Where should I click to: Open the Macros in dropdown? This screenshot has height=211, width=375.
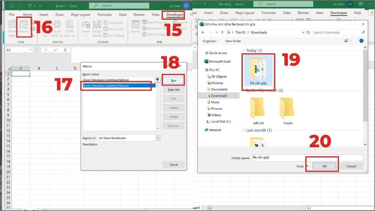pyautogui.click(x=158, y=138)
